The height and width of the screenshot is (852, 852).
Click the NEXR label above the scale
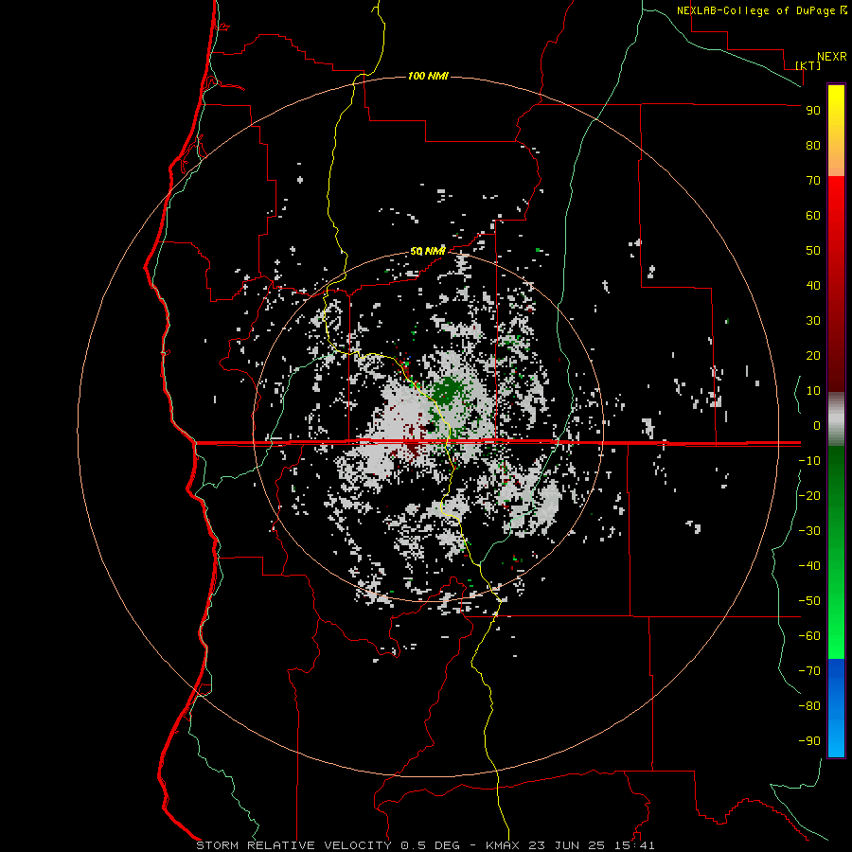coord(831,57)
